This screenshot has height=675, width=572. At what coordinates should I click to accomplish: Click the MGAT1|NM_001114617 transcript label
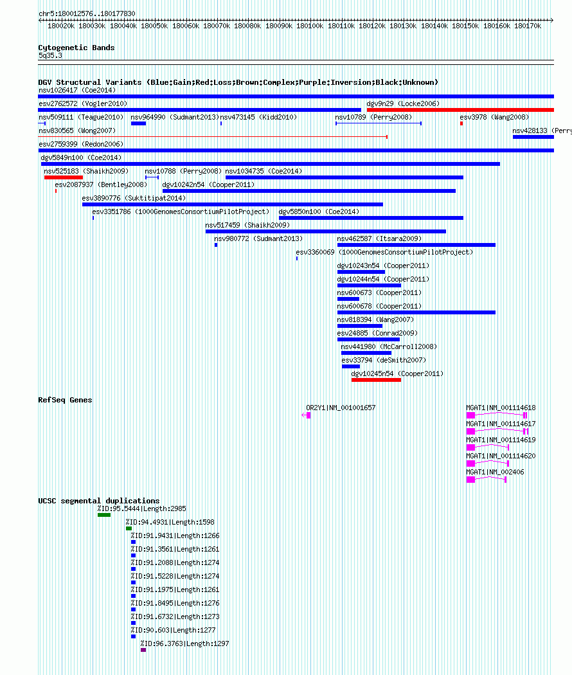tap(501, 424)
